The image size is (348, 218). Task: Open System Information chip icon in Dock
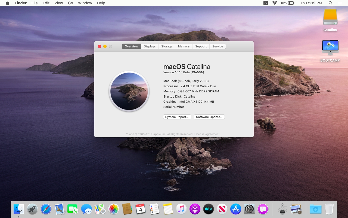(282, 209)
